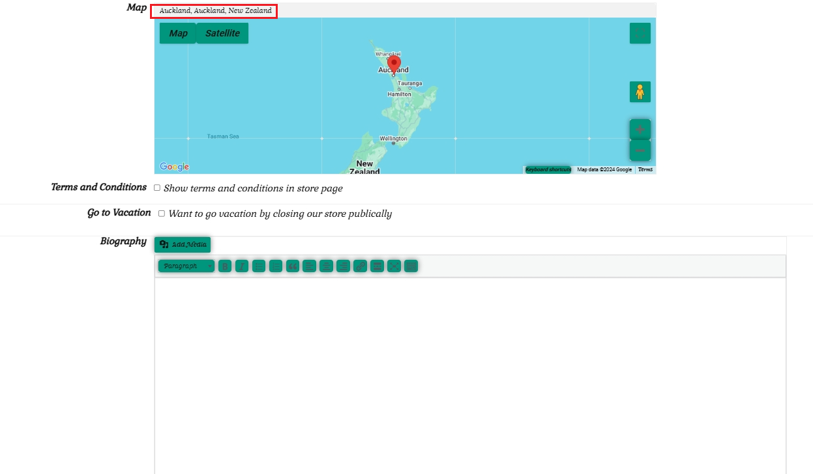The image size is (813, 474).
Task: Select the Map view type
Action: point(178,33)
